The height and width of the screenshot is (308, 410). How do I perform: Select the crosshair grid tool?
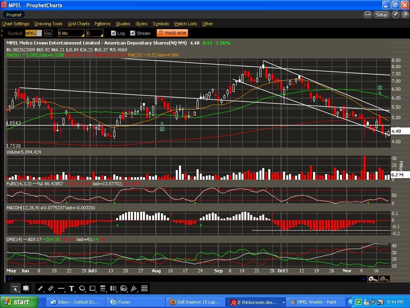(x=26, y=289)
